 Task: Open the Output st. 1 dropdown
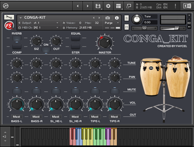(x=38, y=23)
